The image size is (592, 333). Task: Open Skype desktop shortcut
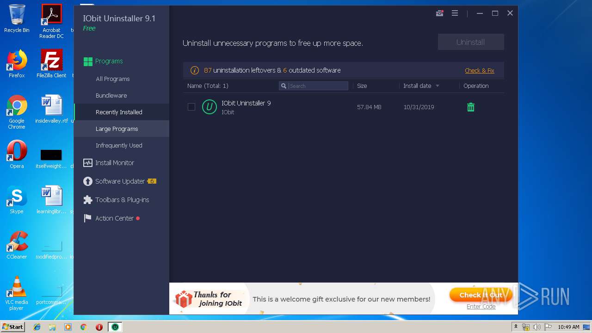(17, 200)
